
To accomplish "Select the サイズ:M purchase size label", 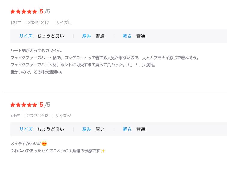I will point(63,116).
